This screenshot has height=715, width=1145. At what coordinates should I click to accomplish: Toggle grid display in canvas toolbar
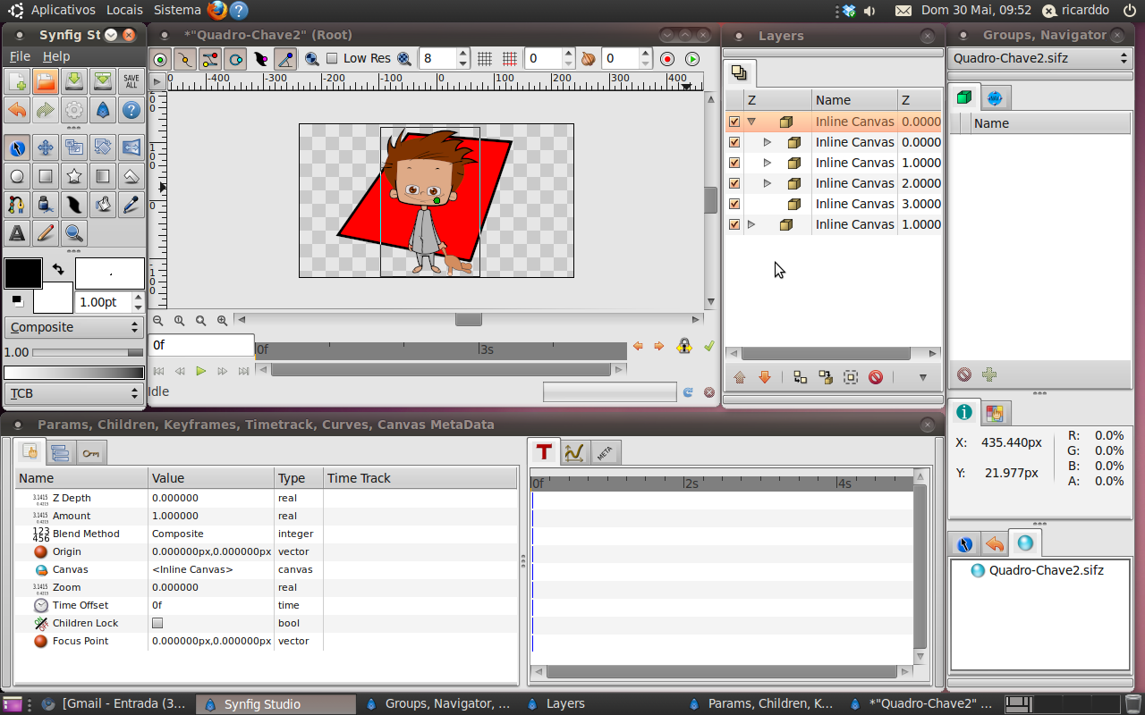(x=485, y=59)
